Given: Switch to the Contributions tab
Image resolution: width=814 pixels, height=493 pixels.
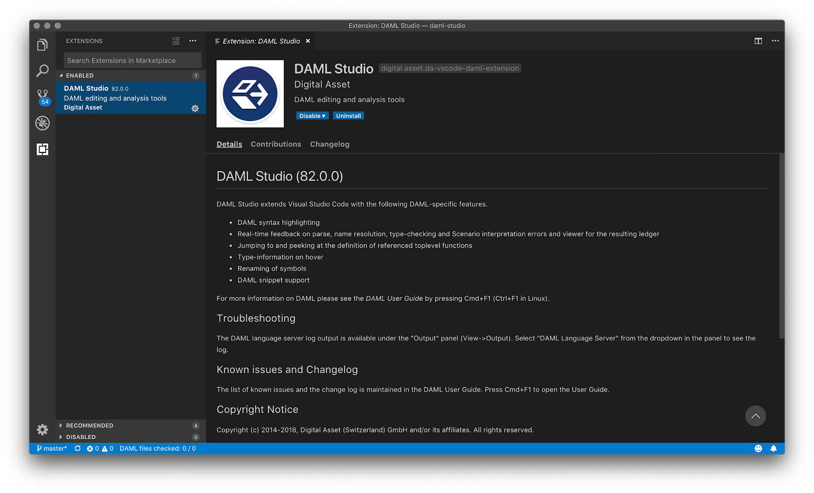Looking at the screenshot, I should coord(276,144).
